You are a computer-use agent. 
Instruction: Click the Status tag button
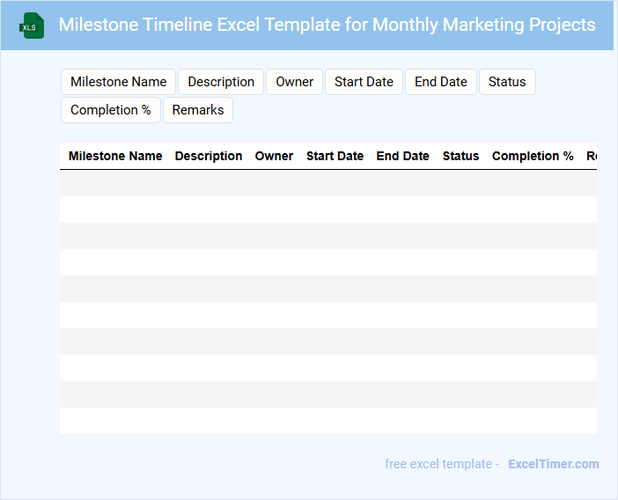pos(507,82)
